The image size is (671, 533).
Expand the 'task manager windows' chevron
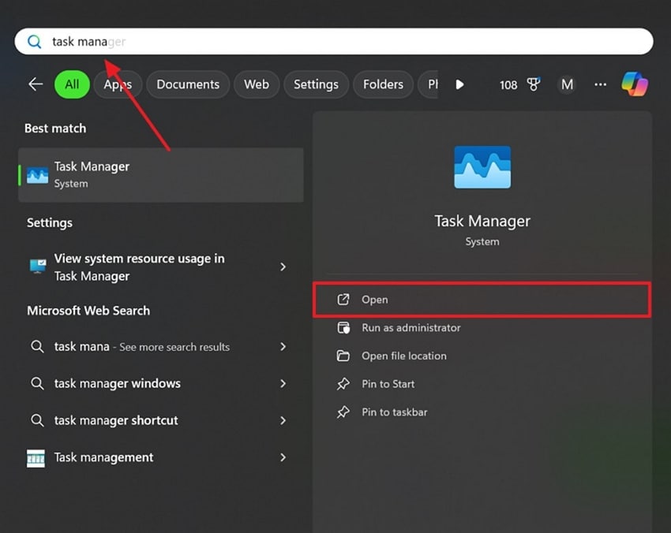283,383
